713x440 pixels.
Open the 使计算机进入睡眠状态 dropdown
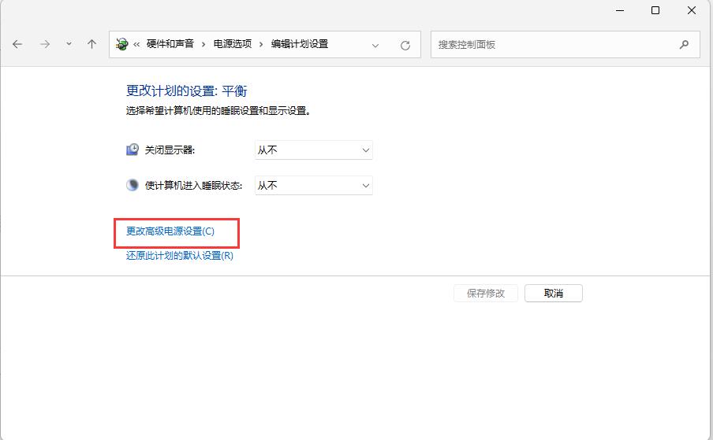(x=313, y=185)
